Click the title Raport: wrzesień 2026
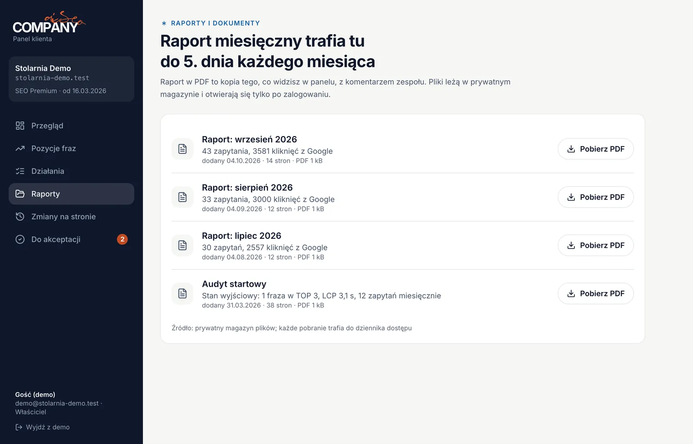The height and width of the screenshot is (444, 693). (x=249, y=139)
